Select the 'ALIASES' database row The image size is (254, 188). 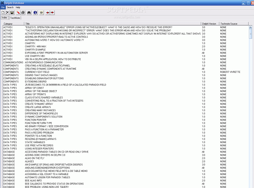tap(126, 161)
